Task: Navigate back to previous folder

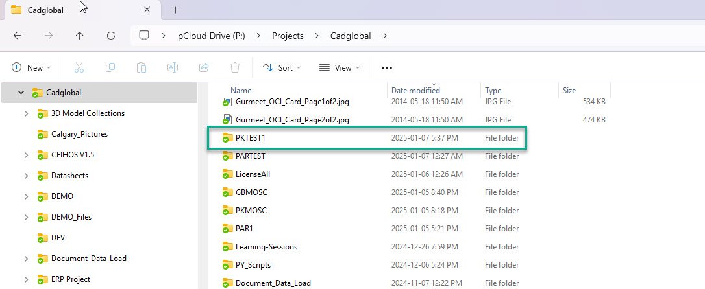Action: [18, 36]
